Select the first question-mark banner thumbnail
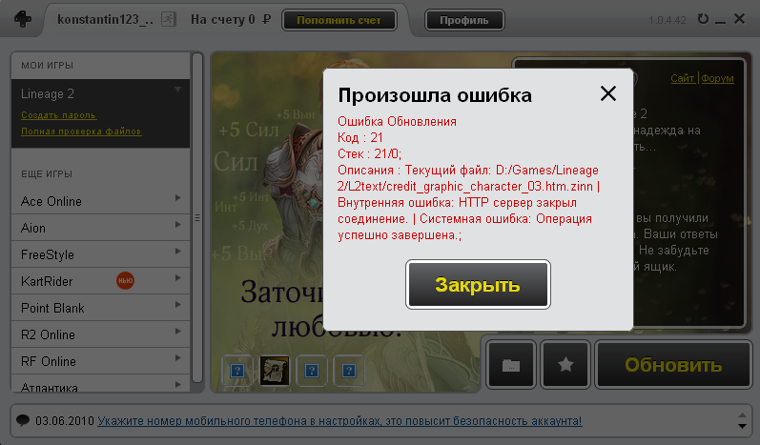The image size is (760, 445). 237,371
